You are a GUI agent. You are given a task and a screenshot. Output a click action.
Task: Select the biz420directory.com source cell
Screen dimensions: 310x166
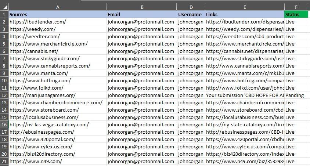click(x=58, y=154)
